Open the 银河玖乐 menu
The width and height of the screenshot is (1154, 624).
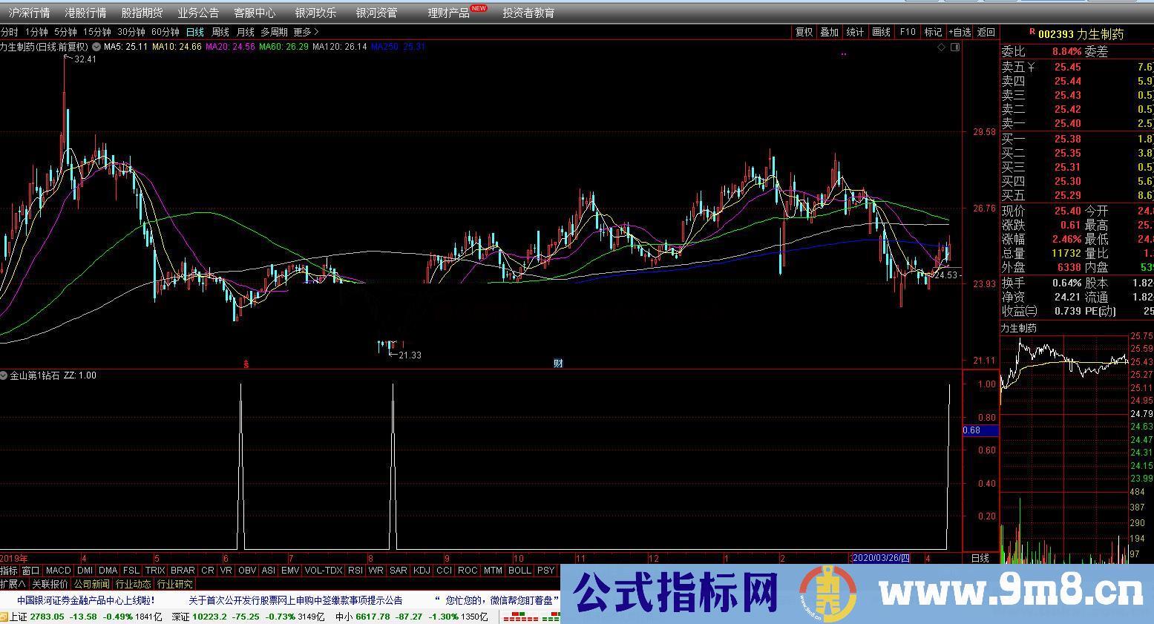point(315,13)
